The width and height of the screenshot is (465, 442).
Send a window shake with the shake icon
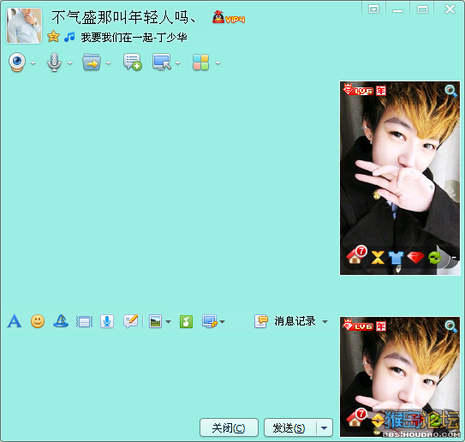tap(84, 322)
